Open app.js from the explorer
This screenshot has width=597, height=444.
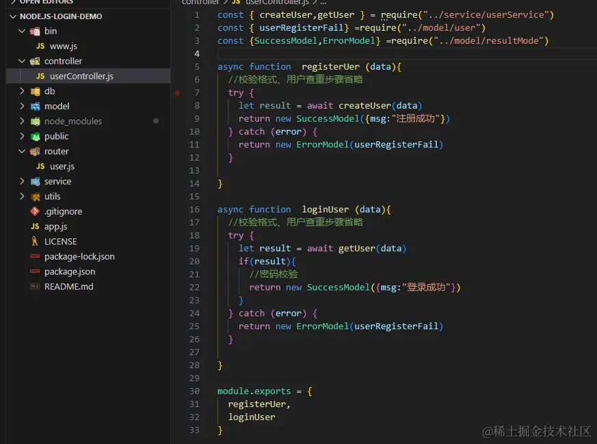pos(55,226)
